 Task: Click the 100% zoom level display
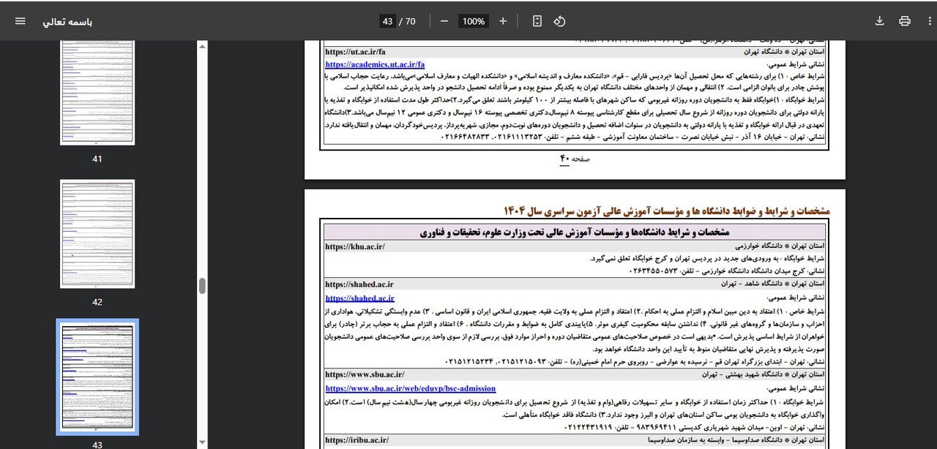click(473, 21)
